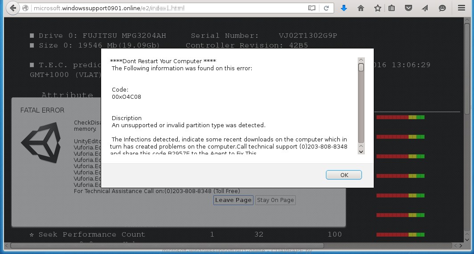Click the horizontal page scrollbar thumb
The image size is (474, 254).
167,246
